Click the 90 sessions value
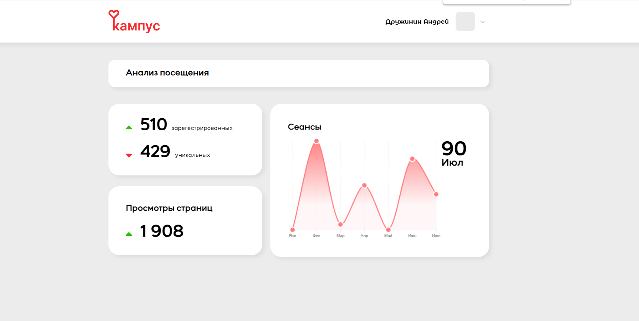 tap(454, 148)
